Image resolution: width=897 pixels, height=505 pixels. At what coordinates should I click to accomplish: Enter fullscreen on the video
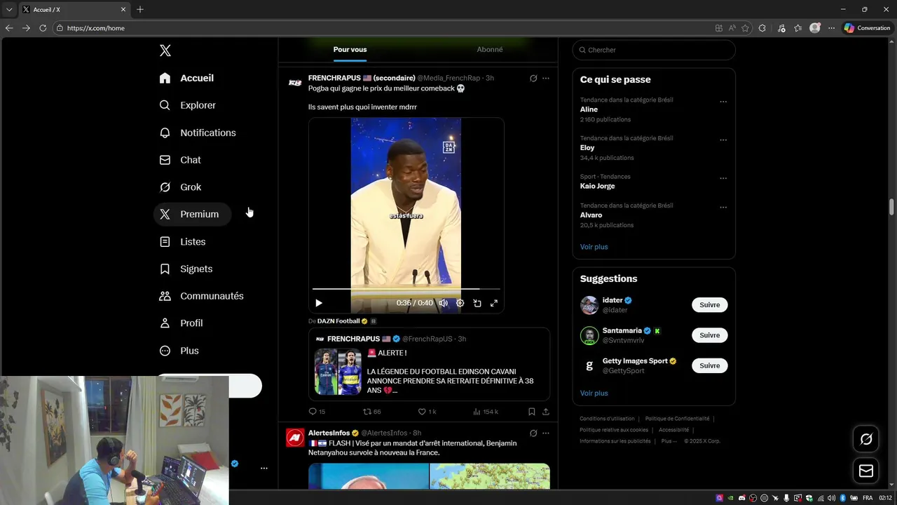point(494,303)
